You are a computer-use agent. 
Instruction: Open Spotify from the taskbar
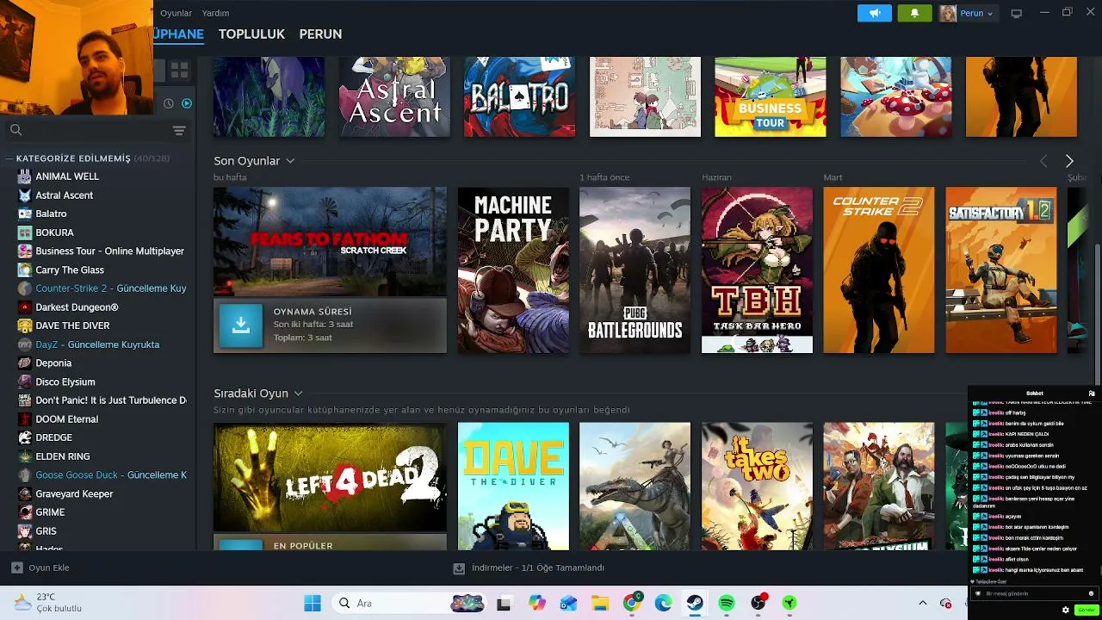click(x=726, y=603)
